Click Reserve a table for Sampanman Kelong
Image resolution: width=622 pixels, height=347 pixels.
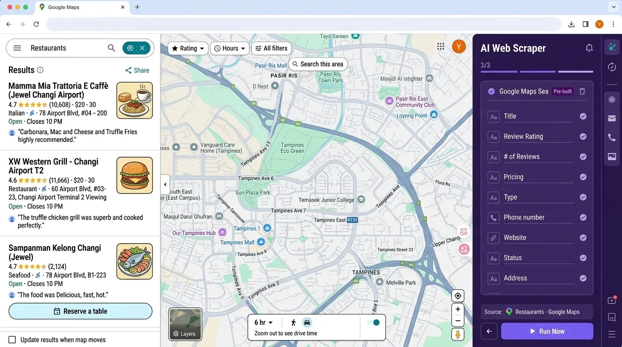(x=80, y=311)
